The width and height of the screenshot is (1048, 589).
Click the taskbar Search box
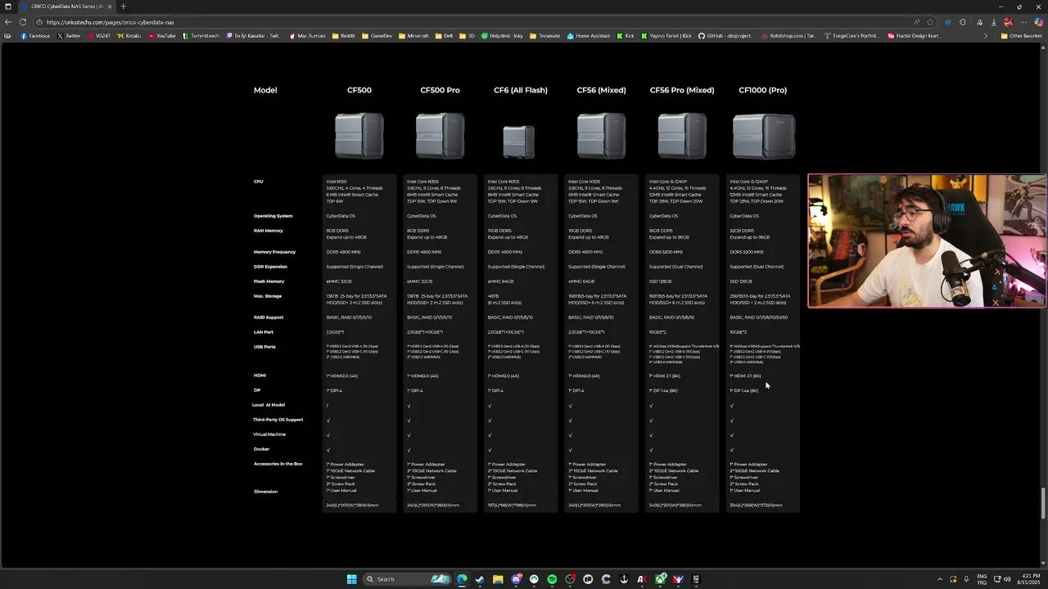[x=407, y=579]
